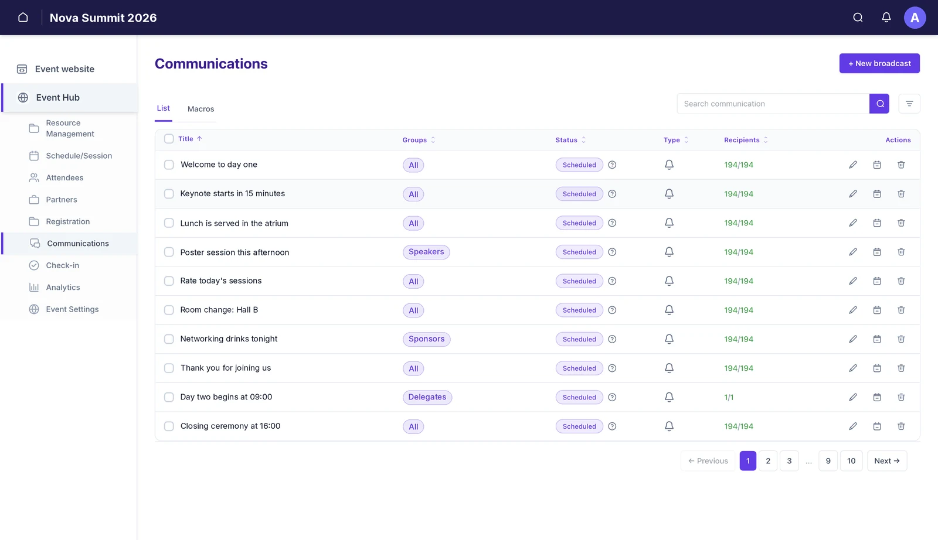Show status help for Welcome to day one
Image resolution: width=938 pixels, height=540 pixels.
(612, 165)
